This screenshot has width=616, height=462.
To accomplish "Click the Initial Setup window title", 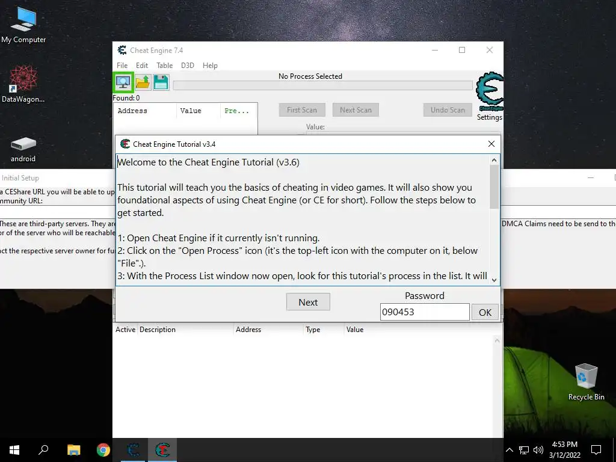I will (x=20, y=178).
